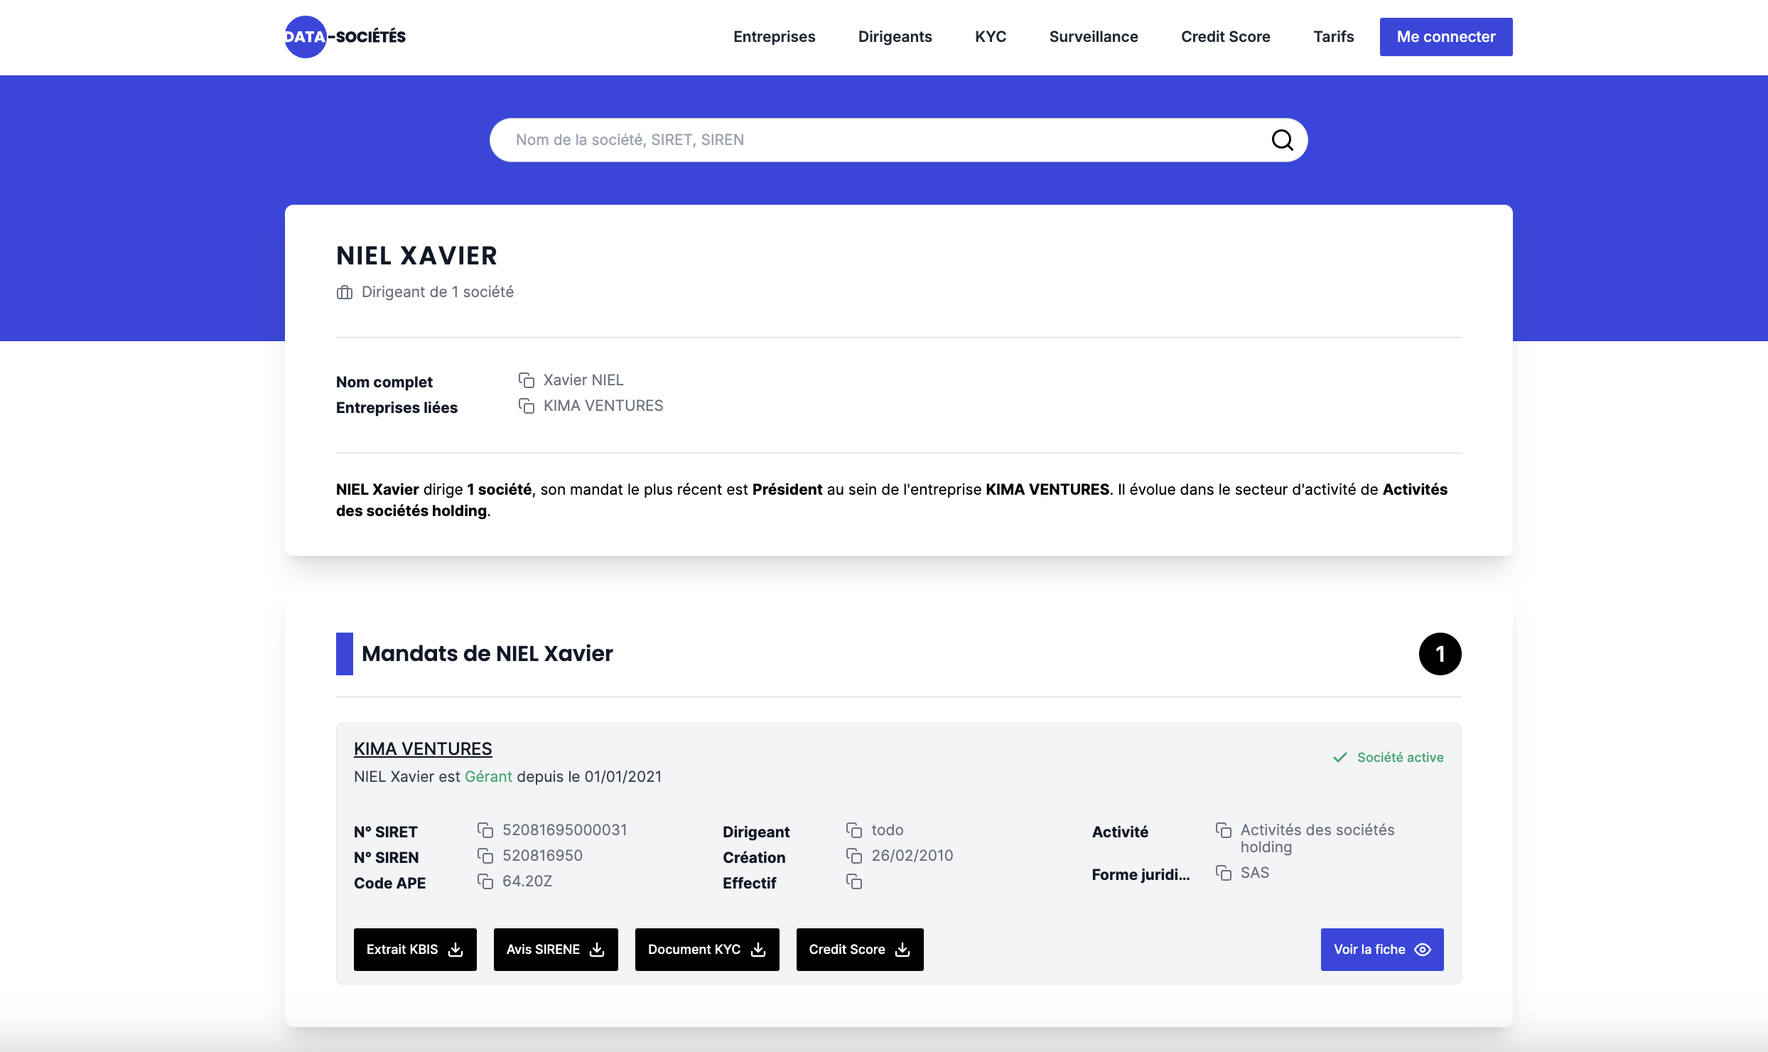Click the bold word Président in the summary
The width and height of the screenshot is (1768, 1052).
click(x=787, y=490)
